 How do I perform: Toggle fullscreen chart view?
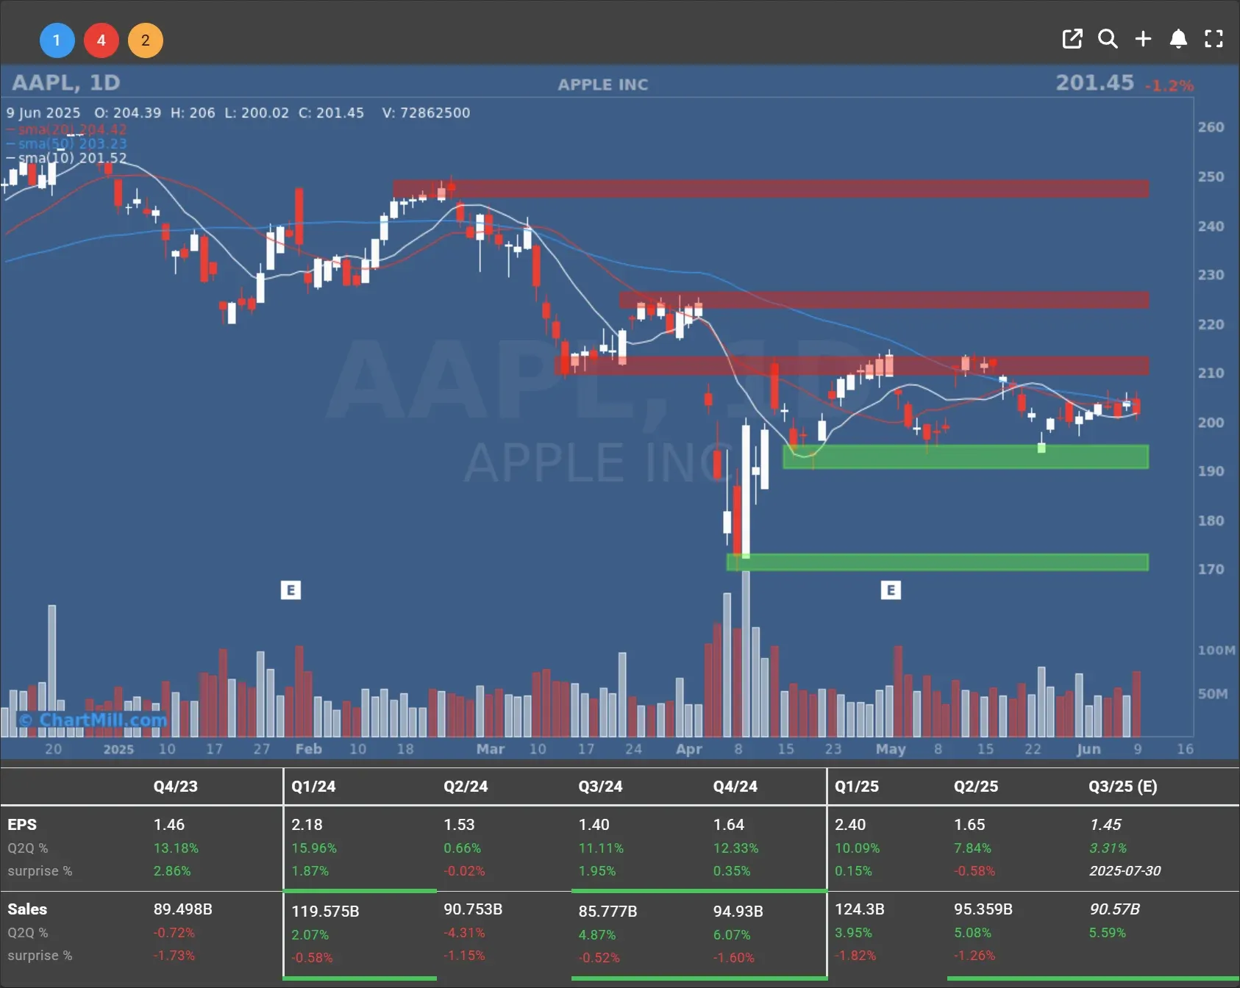click(x=1214, y=39)
